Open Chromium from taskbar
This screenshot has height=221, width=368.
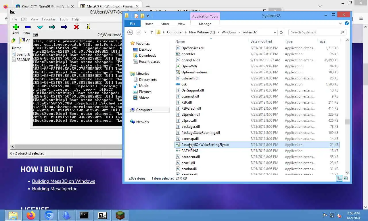click(49, 215)
